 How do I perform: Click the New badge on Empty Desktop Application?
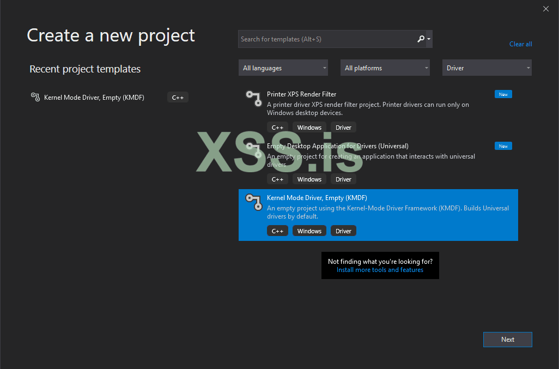(x=503, y=146)
